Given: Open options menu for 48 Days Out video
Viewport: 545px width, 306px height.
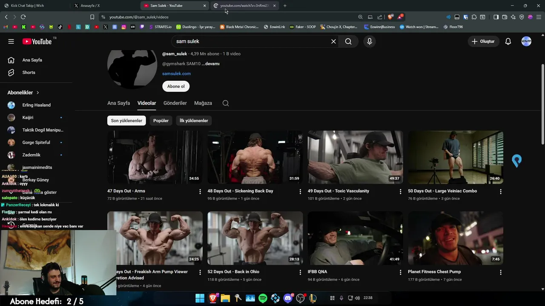Looking at the screenshot, I should (x=300, y=192).
